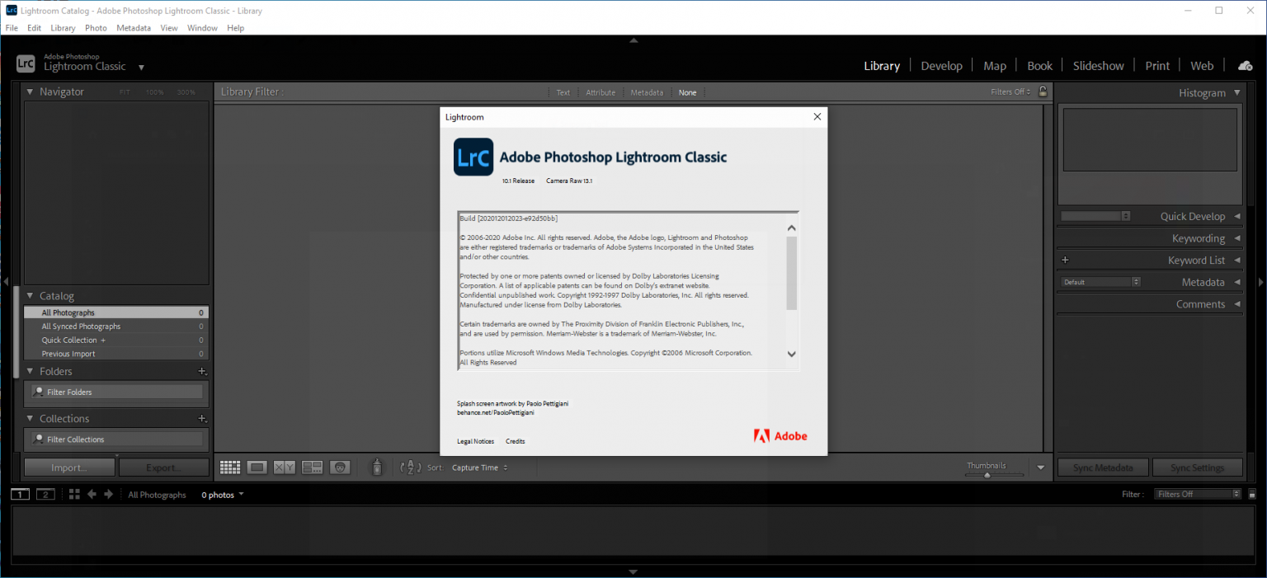The height and width of the screenshot is (578, 1267).
Task: Click the LrC identity plate logo
Action: [26, 64]
